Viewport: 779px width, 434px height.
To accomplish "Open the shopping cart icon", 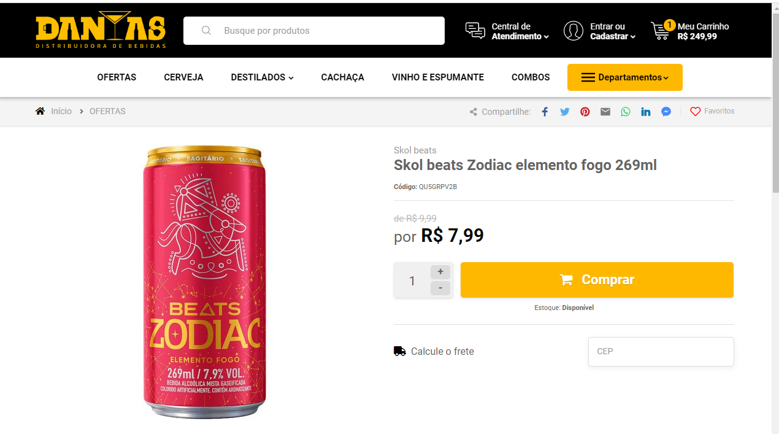I will pos(661,31).
